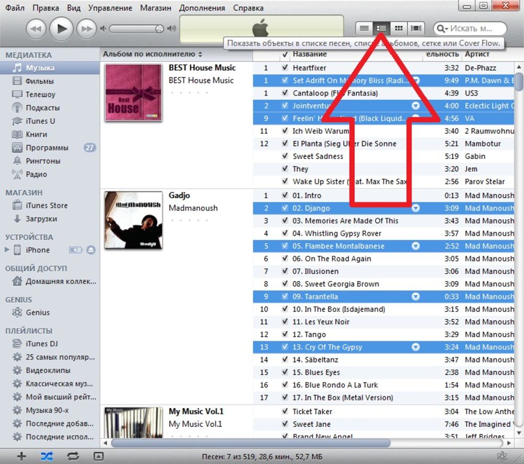Click the search magnifier icon
Viewport: 524px width, 464px height.
441,29
